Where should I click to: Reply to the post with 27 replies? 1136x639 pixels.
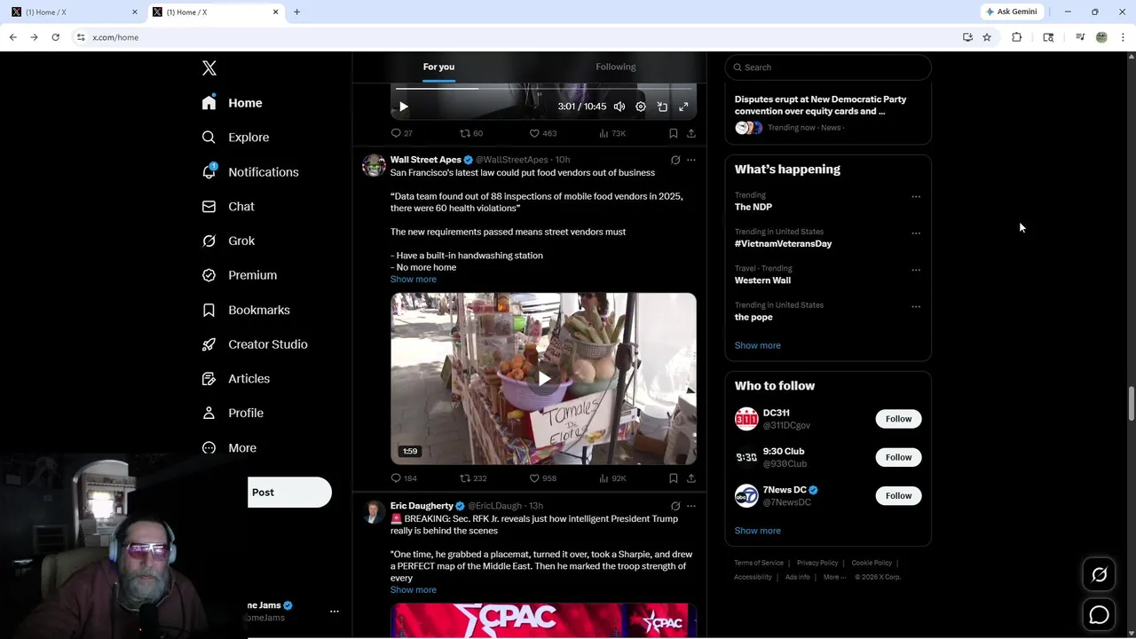tap(402, 133)
